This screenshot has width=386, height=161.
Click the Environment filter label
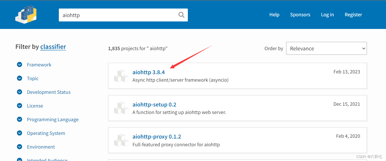coord(41,147)
